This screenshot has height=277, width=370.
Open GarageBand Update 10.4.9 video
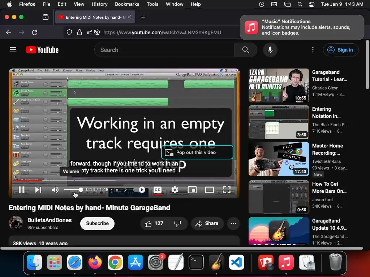pos(279,231)
